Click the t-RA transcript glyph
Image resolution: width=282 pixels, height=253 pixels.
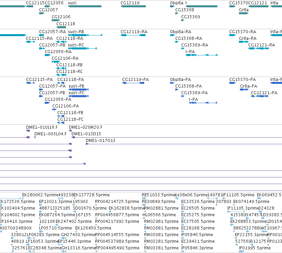click(201, 55)
